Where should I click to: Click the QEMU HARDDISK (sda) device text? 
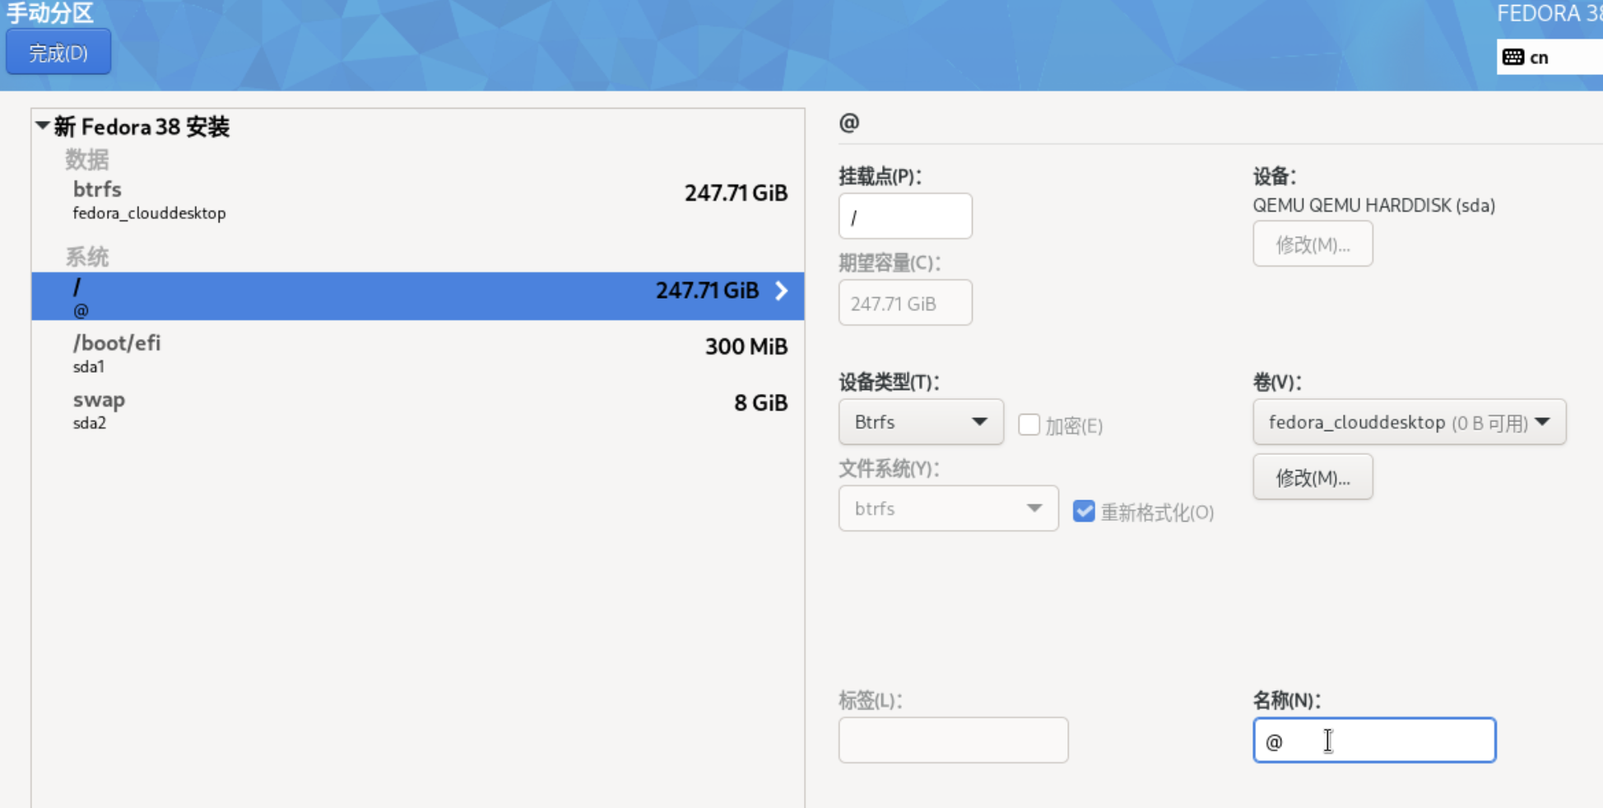tap(1373, 206)
